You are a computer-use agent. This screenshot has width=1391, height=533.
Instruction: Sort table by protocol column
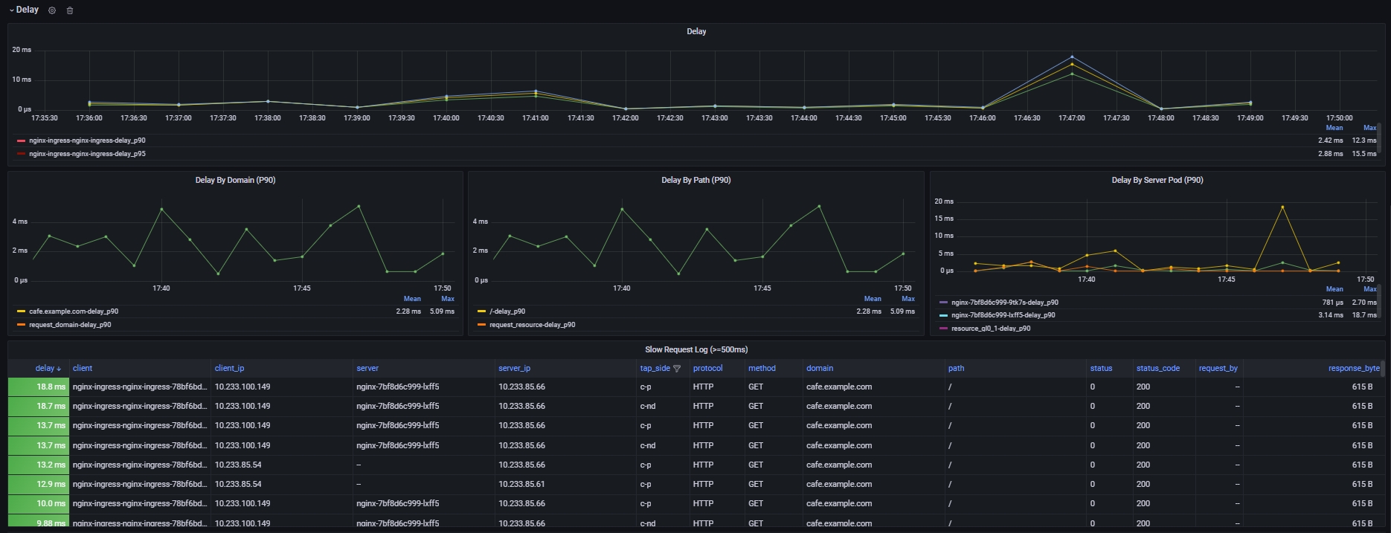pyautogui.click(x=707, y=369)
